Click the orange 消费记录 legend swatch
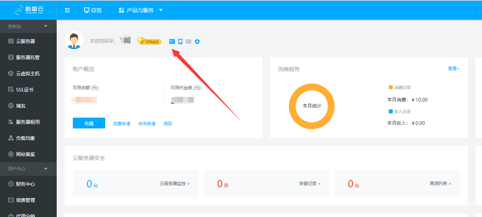482x217 pixels. tap(390, 87)
